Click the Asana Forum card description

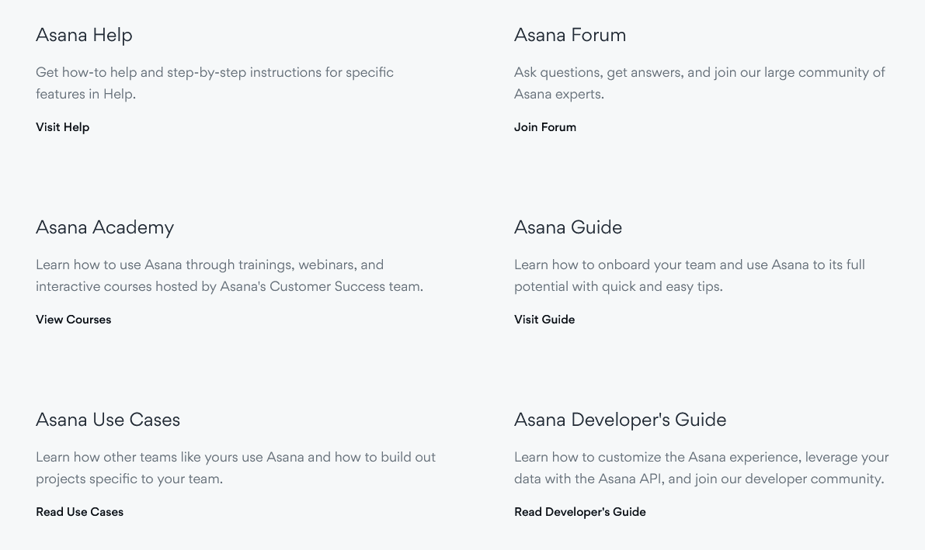pyautogui.click(x=699, y=83)
